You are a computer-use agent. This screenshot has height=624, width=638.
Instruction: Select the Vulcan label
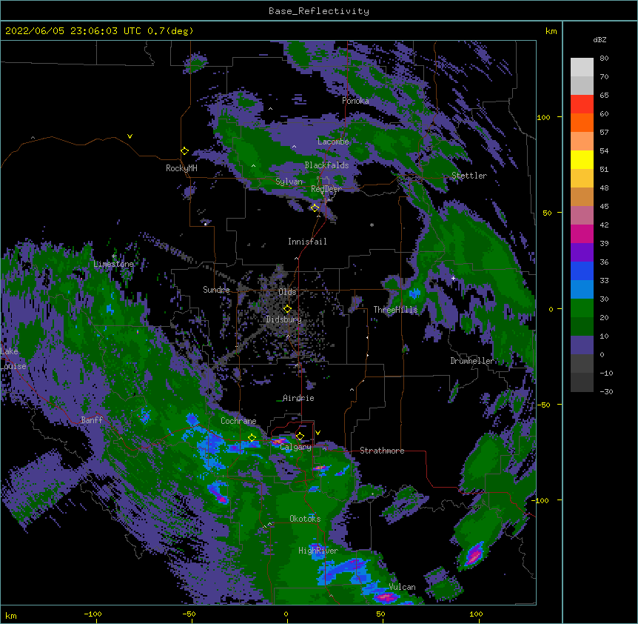tap(402, 587)
